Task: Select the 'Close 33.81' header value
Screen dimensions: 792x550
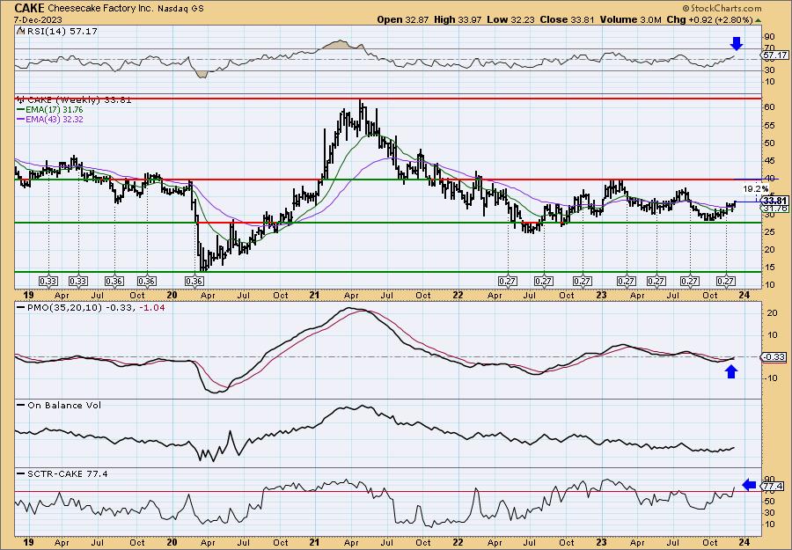Action: coord(568,19)
